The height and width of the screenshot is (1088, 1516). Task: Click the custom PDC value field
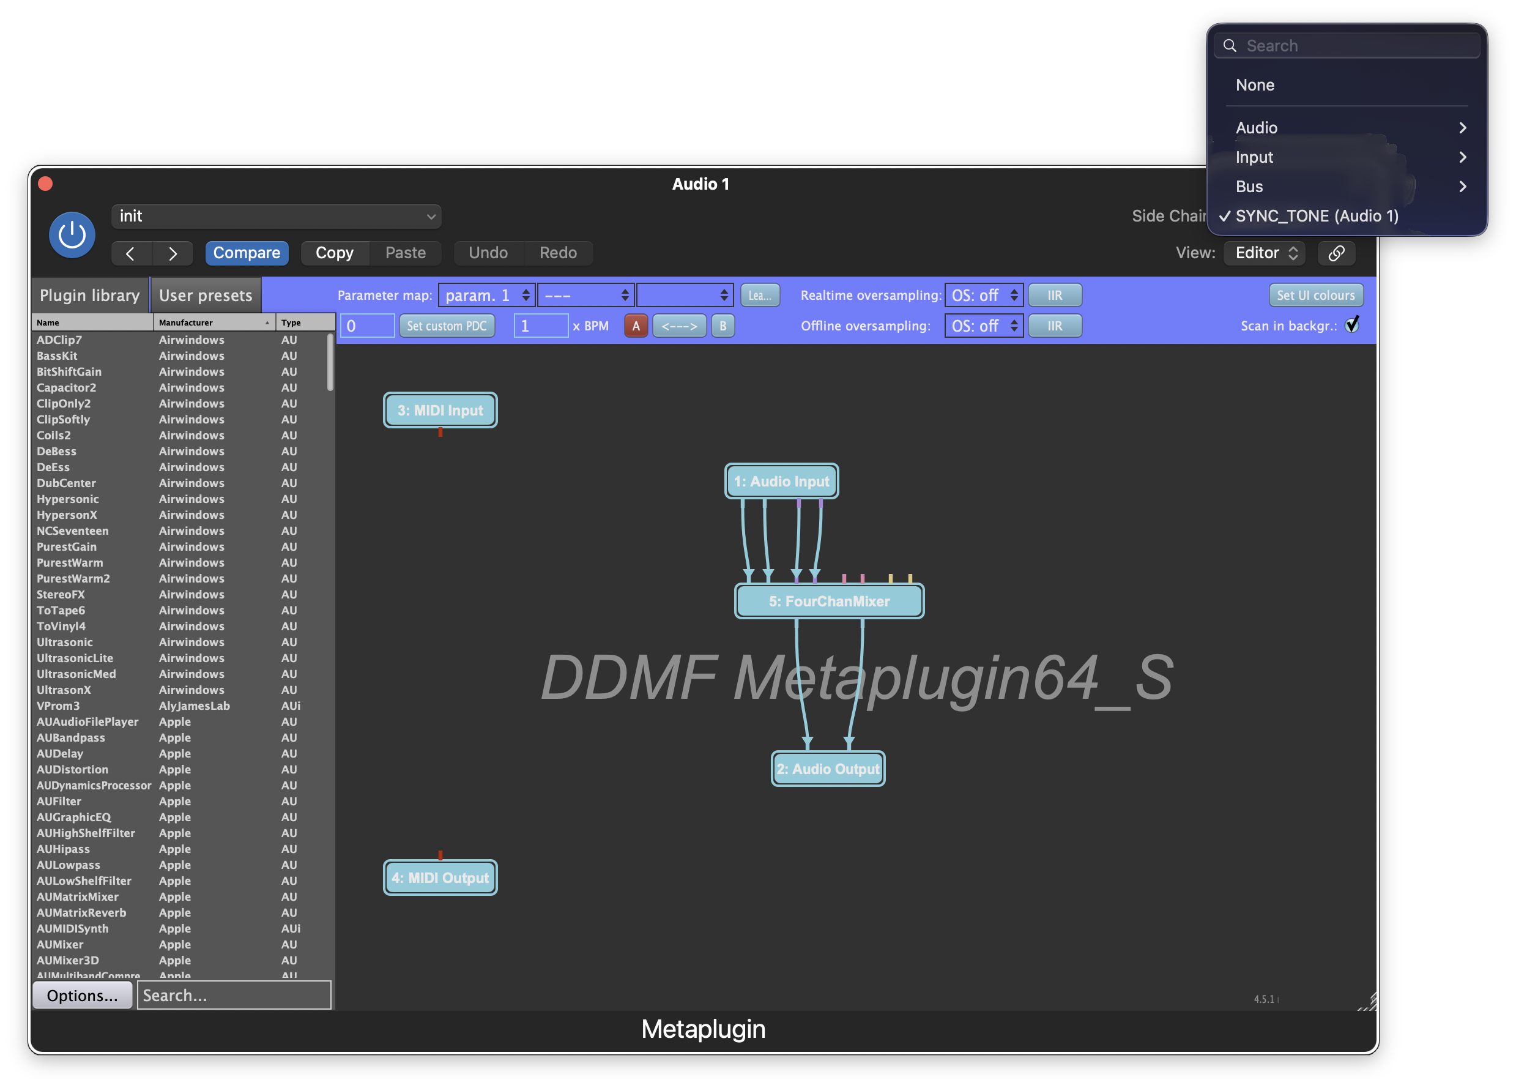(368, 326)
